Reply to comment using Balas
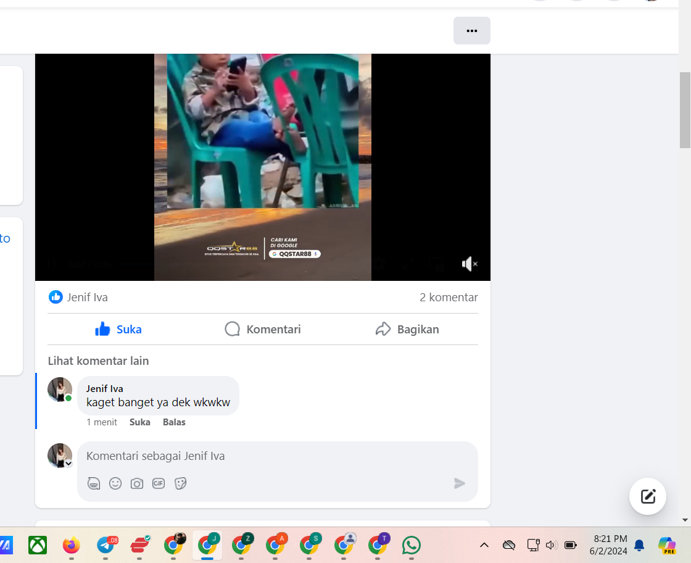Viewport: 691px width, 563px height. (174, 422)
